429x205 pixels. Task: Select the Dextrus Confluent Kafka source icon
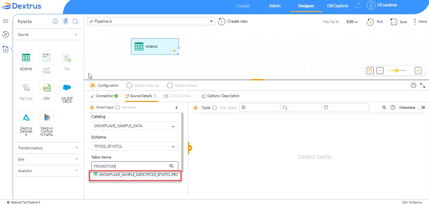point(47,117)
